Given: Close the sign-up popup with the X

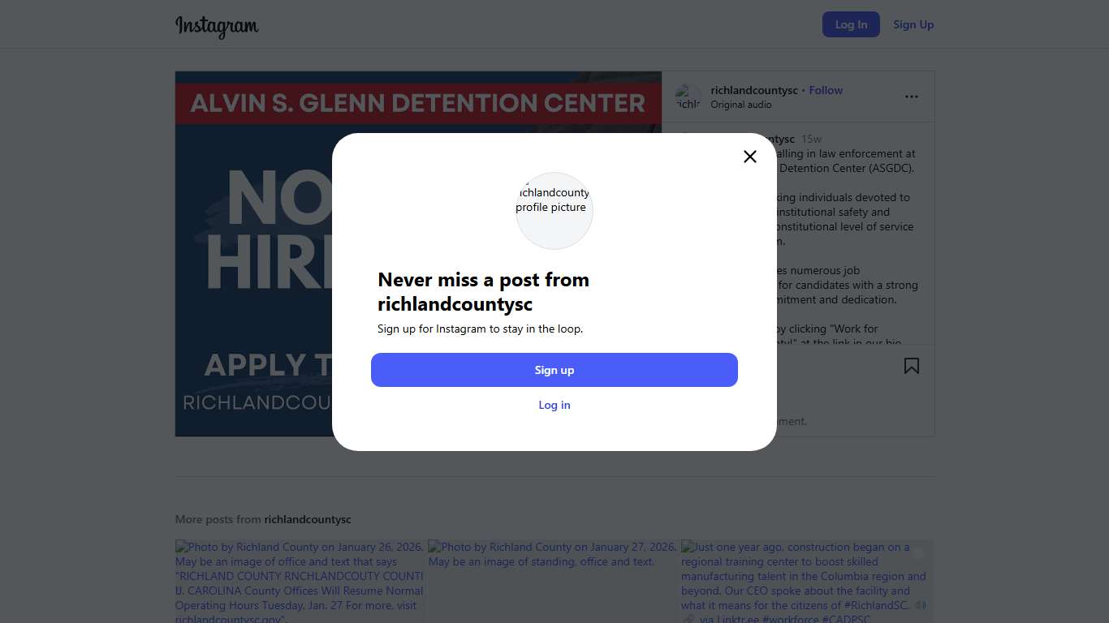Looking at the screenshot, I should (750, 157).
